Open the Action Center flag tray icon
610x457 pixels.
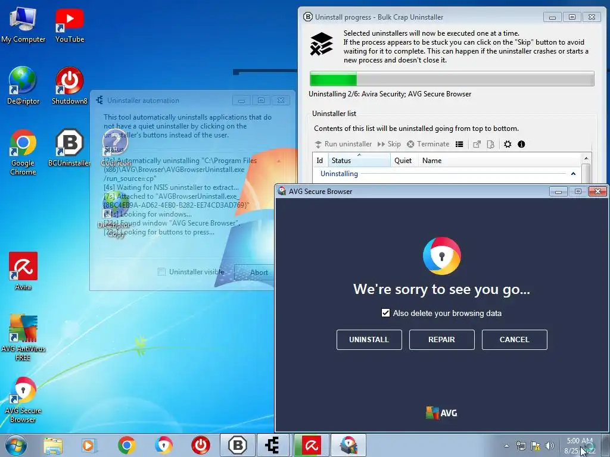[x=536, y=446]
